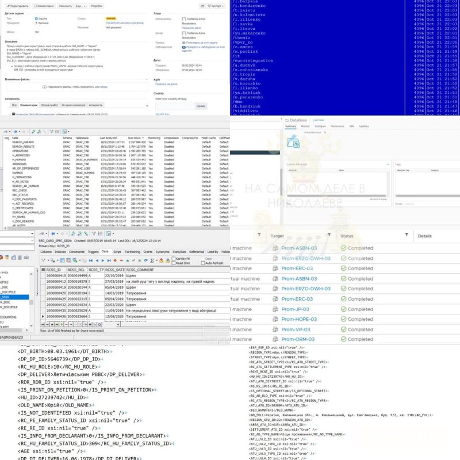Click the Назначить button in the issue toolbar

[x=65, y=6]
